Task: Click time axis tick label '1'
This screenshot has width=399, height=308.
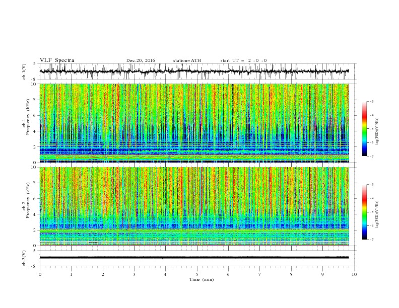Action: click(x=71, y=274)
